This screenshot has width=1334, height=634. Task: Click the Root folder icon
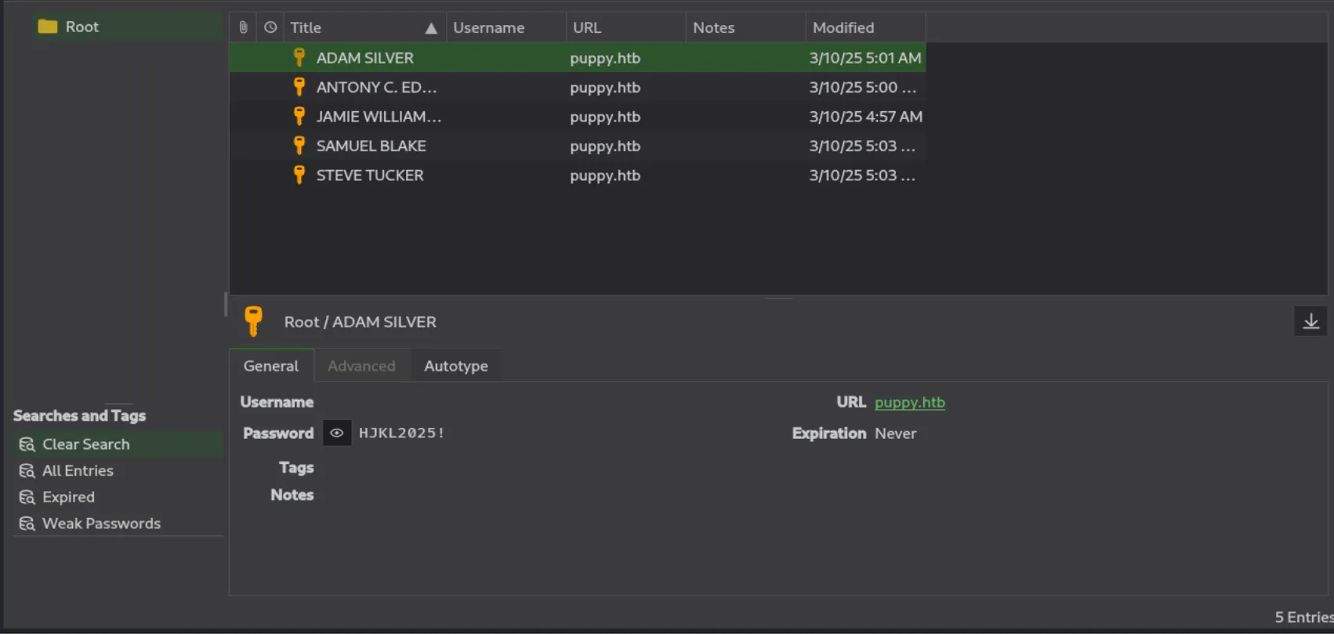[x=48, y=27]
